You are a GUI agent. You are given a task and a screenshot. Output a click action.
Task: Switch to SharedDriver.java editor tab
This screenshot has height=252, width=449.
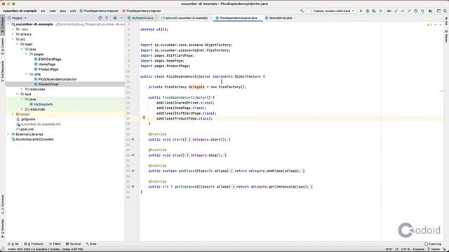coord(281,18)
